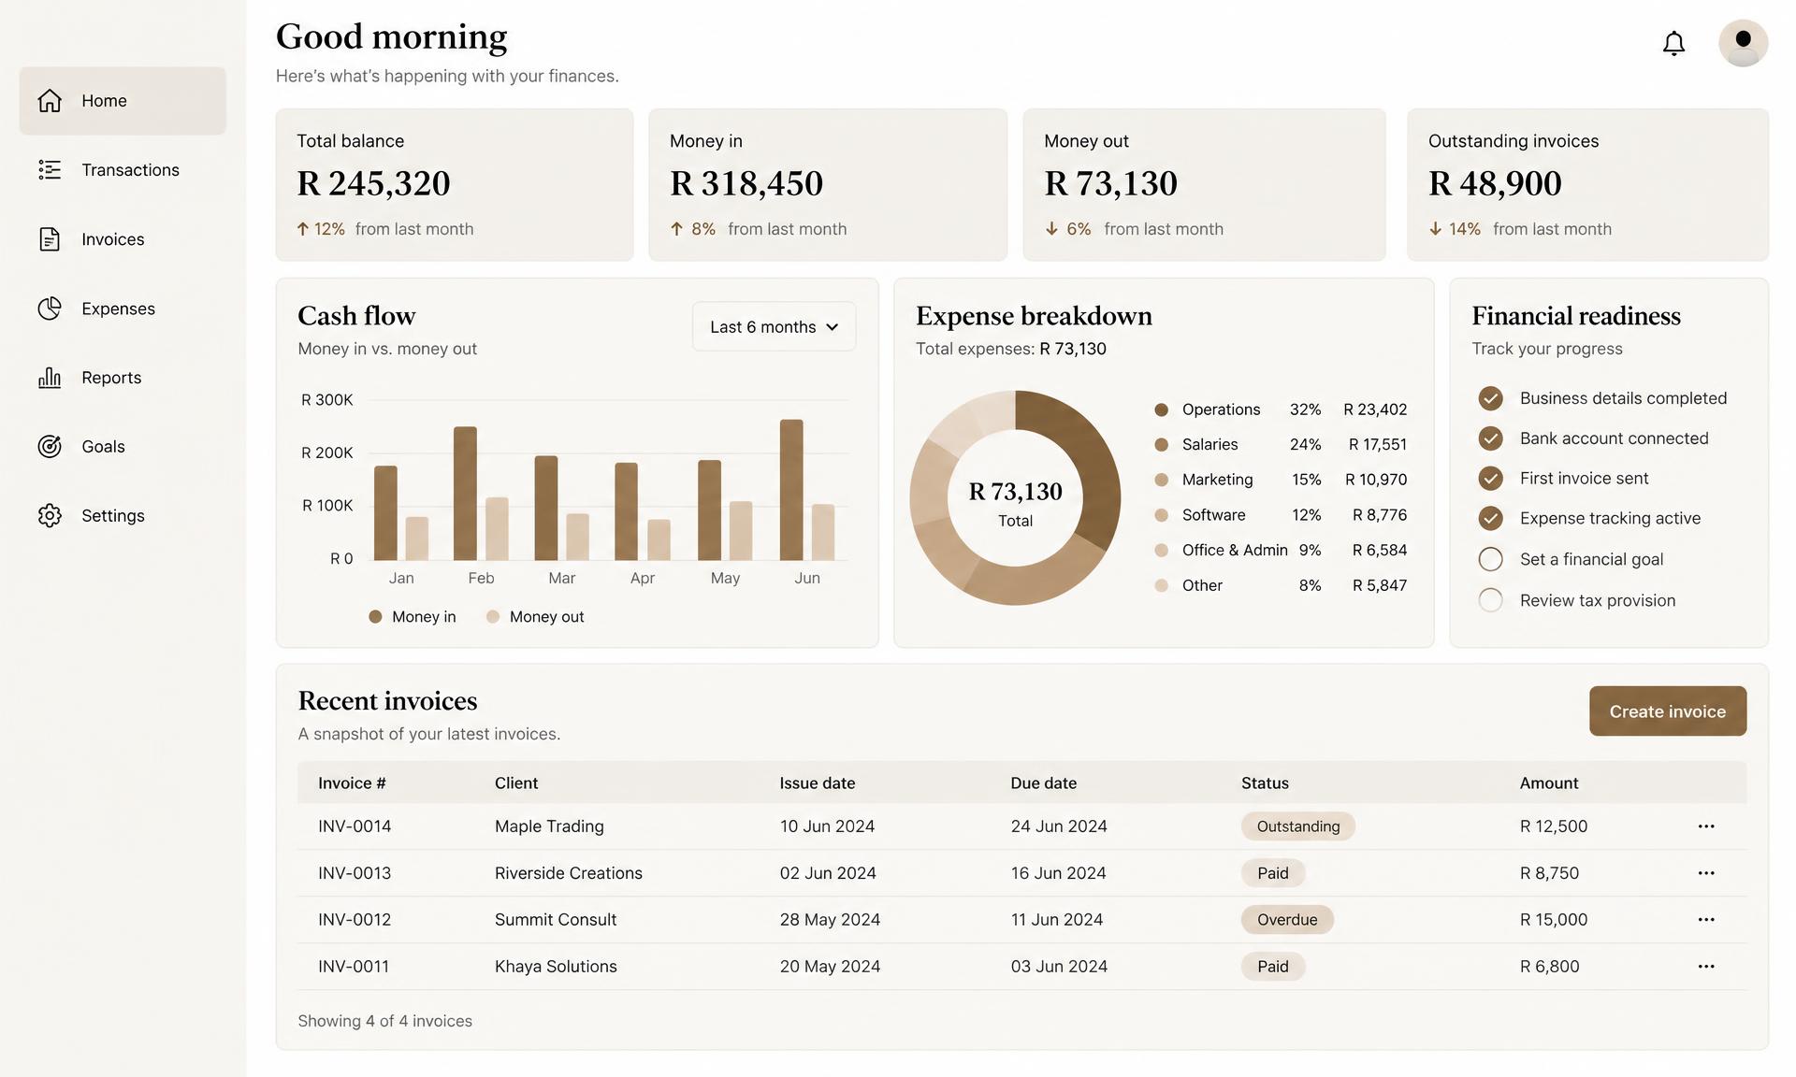Screen dimensions: 1796x1077
Task: Open the Last 6 months dropdown
Action: (774, 326)
